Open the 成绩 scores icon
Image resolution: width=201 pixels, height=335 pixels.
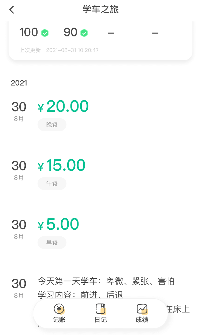point(142,310)
